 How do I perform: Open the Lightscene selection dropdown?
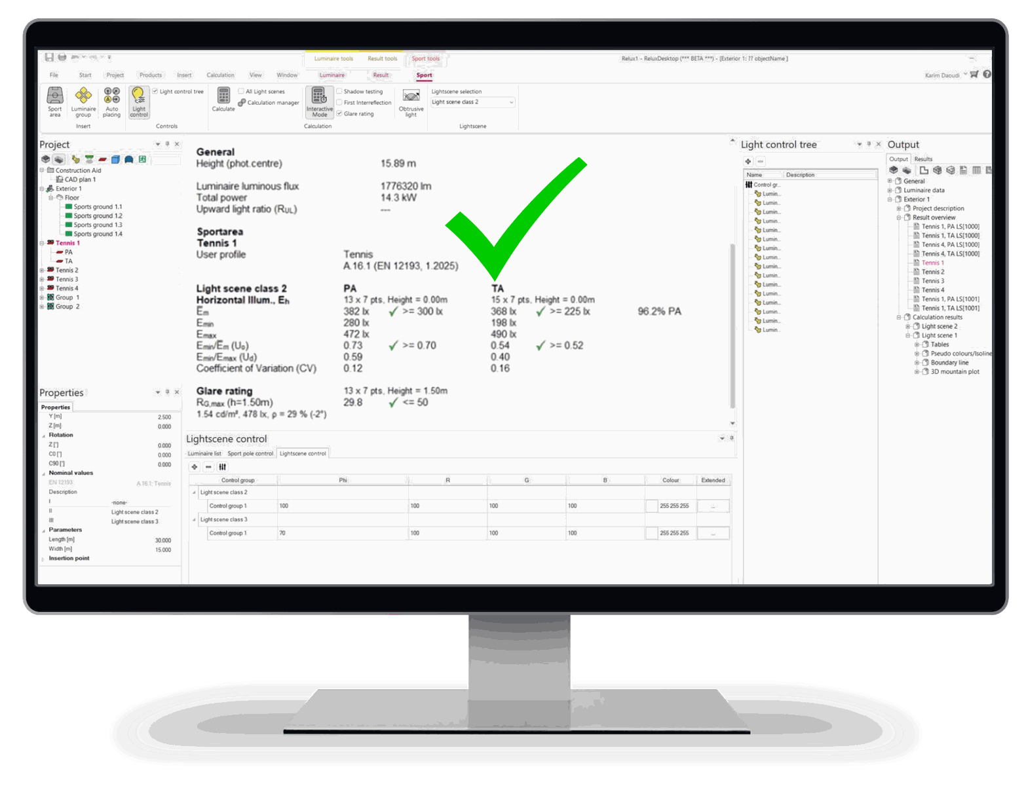coord(472,102)
